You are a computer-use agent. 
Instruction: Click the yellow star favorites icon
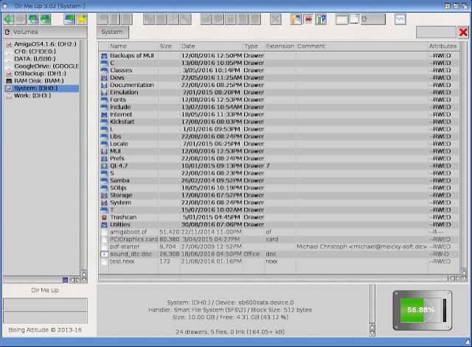coord(81,19)
